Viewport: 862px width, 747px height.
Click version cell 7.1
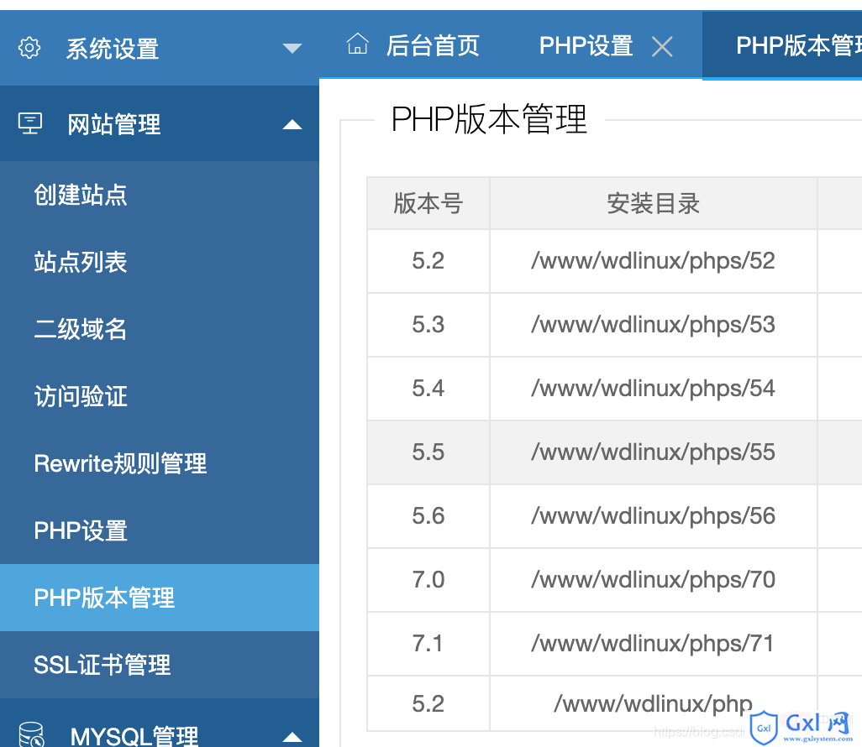point(428,643)
